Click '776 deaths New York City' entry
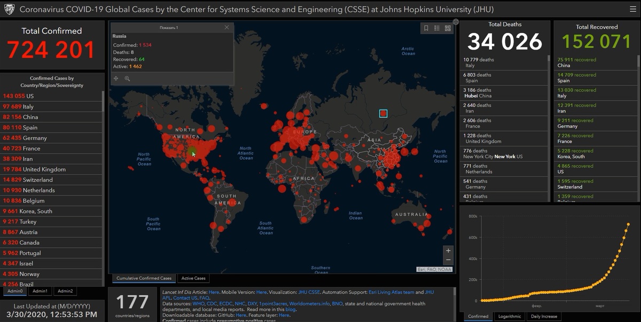 click(504, 154)
